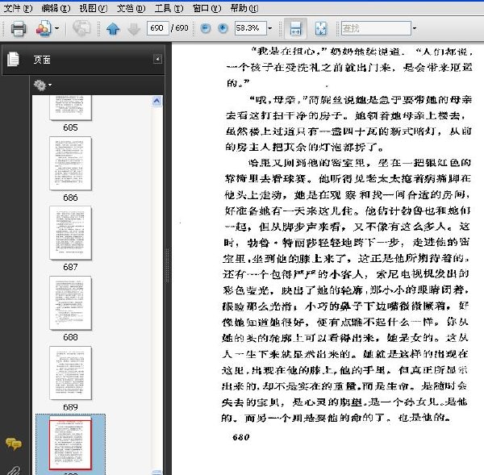Select page thumbnail 687

coord(70,233)
